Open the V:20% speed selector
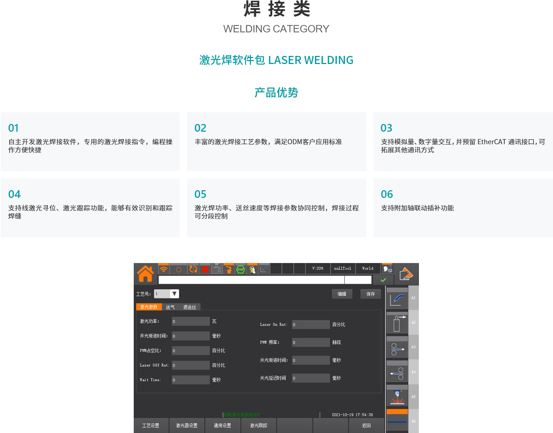This screenshot has width=553, height=433. [318, 269]
